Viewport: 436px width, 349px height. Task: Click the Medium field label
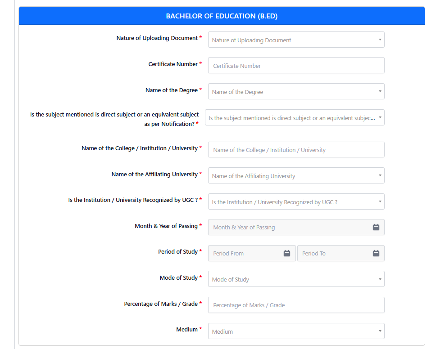(187, 330)
